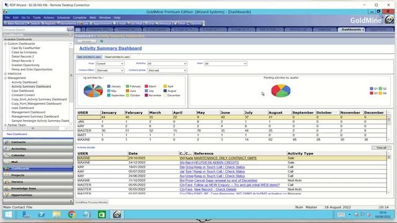Start the Timer from the toolbar
This screenshot has width=397, height=223.
[x=180, y=24]
